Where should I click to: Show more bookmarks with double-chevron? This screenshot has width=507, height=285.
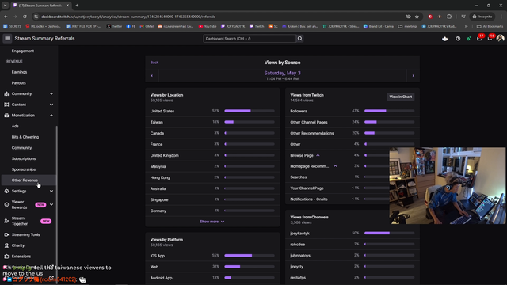tap(467, 26)
